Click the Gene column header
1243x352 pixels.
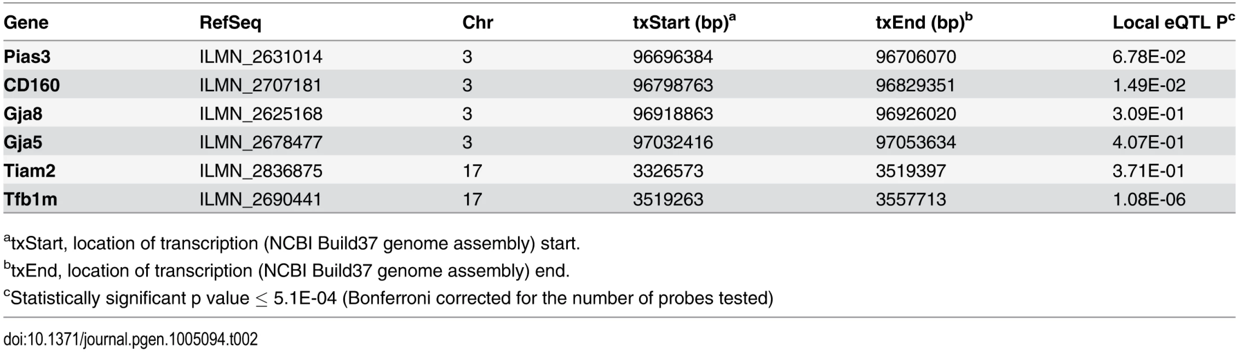tap(26, 22)
